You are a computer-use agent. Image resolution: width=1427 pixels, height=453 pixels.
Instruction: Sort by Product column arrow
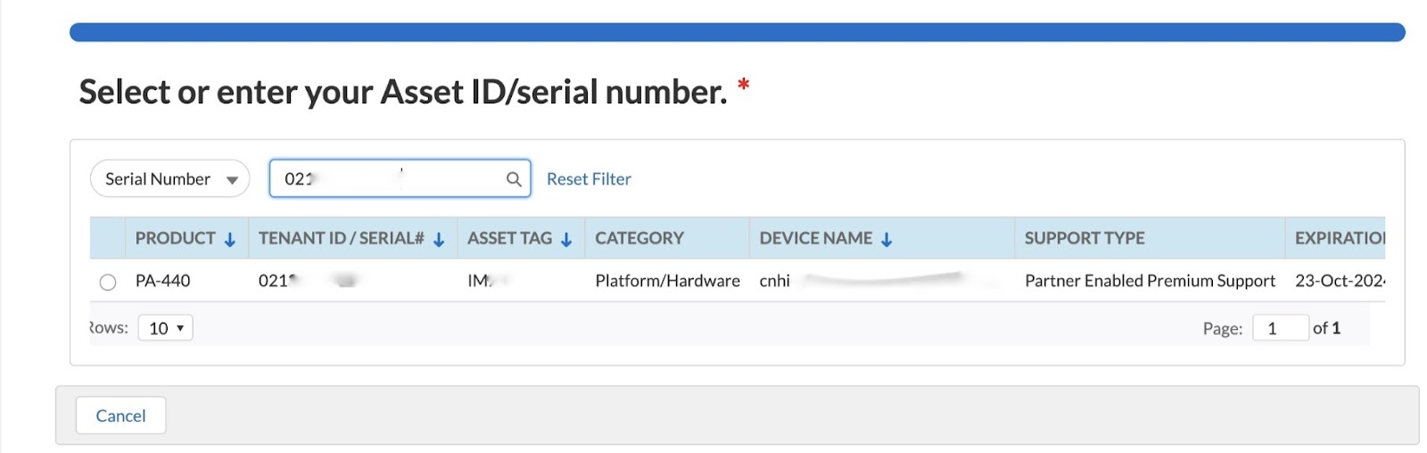(230, 240)
